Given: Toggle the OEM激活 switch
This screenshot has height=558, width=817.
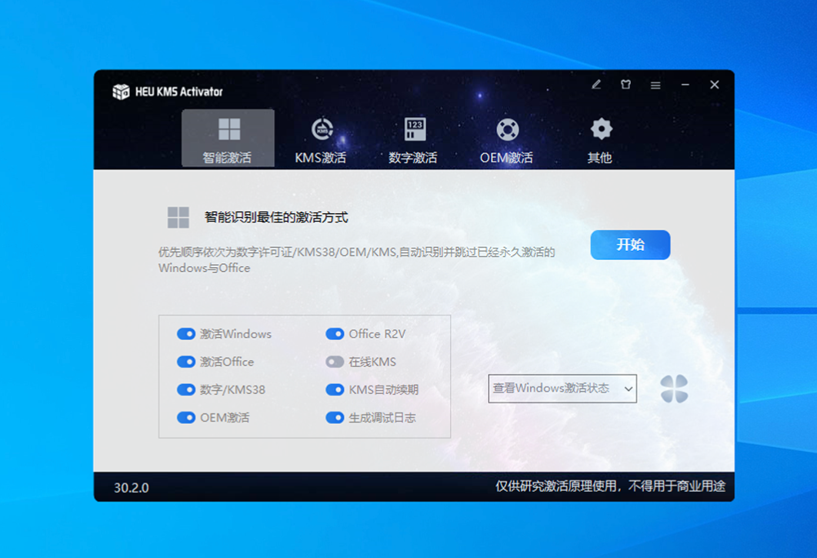Looking at the screenshot, I should tap(186, 418).
